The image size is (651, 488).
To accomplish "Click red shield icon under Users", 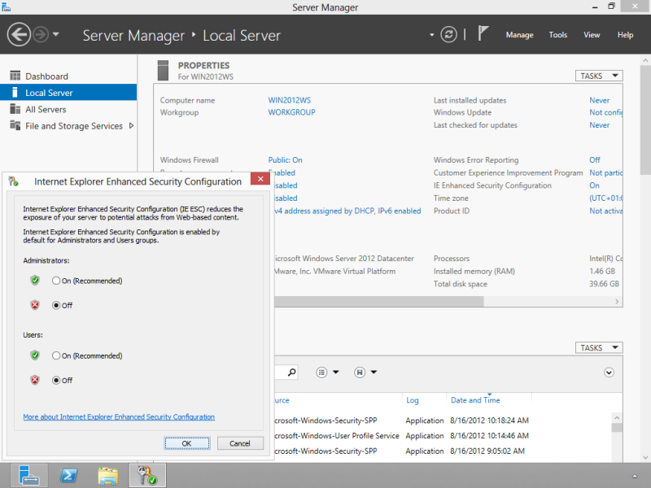I will pos(35,380).
